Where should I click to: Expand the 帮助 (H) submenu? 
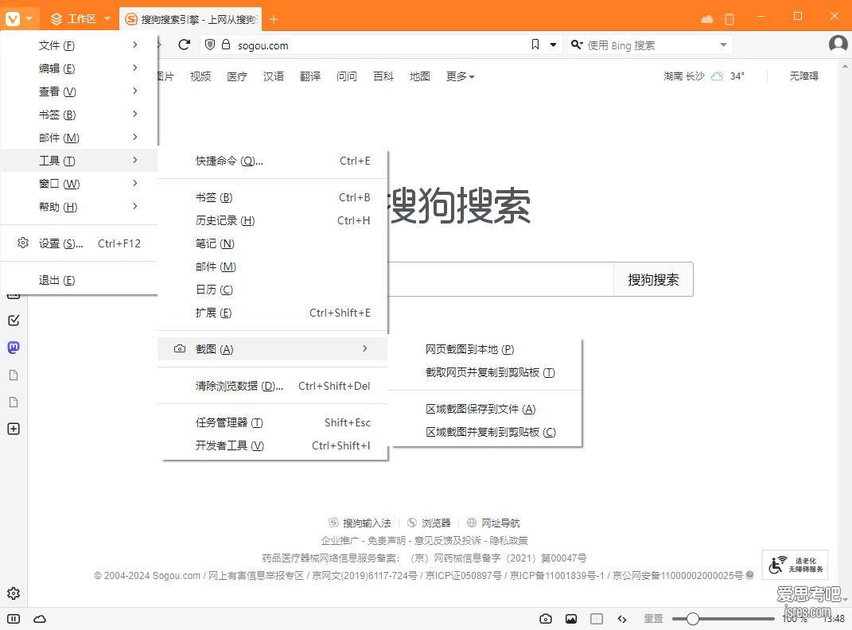point(80,207)
